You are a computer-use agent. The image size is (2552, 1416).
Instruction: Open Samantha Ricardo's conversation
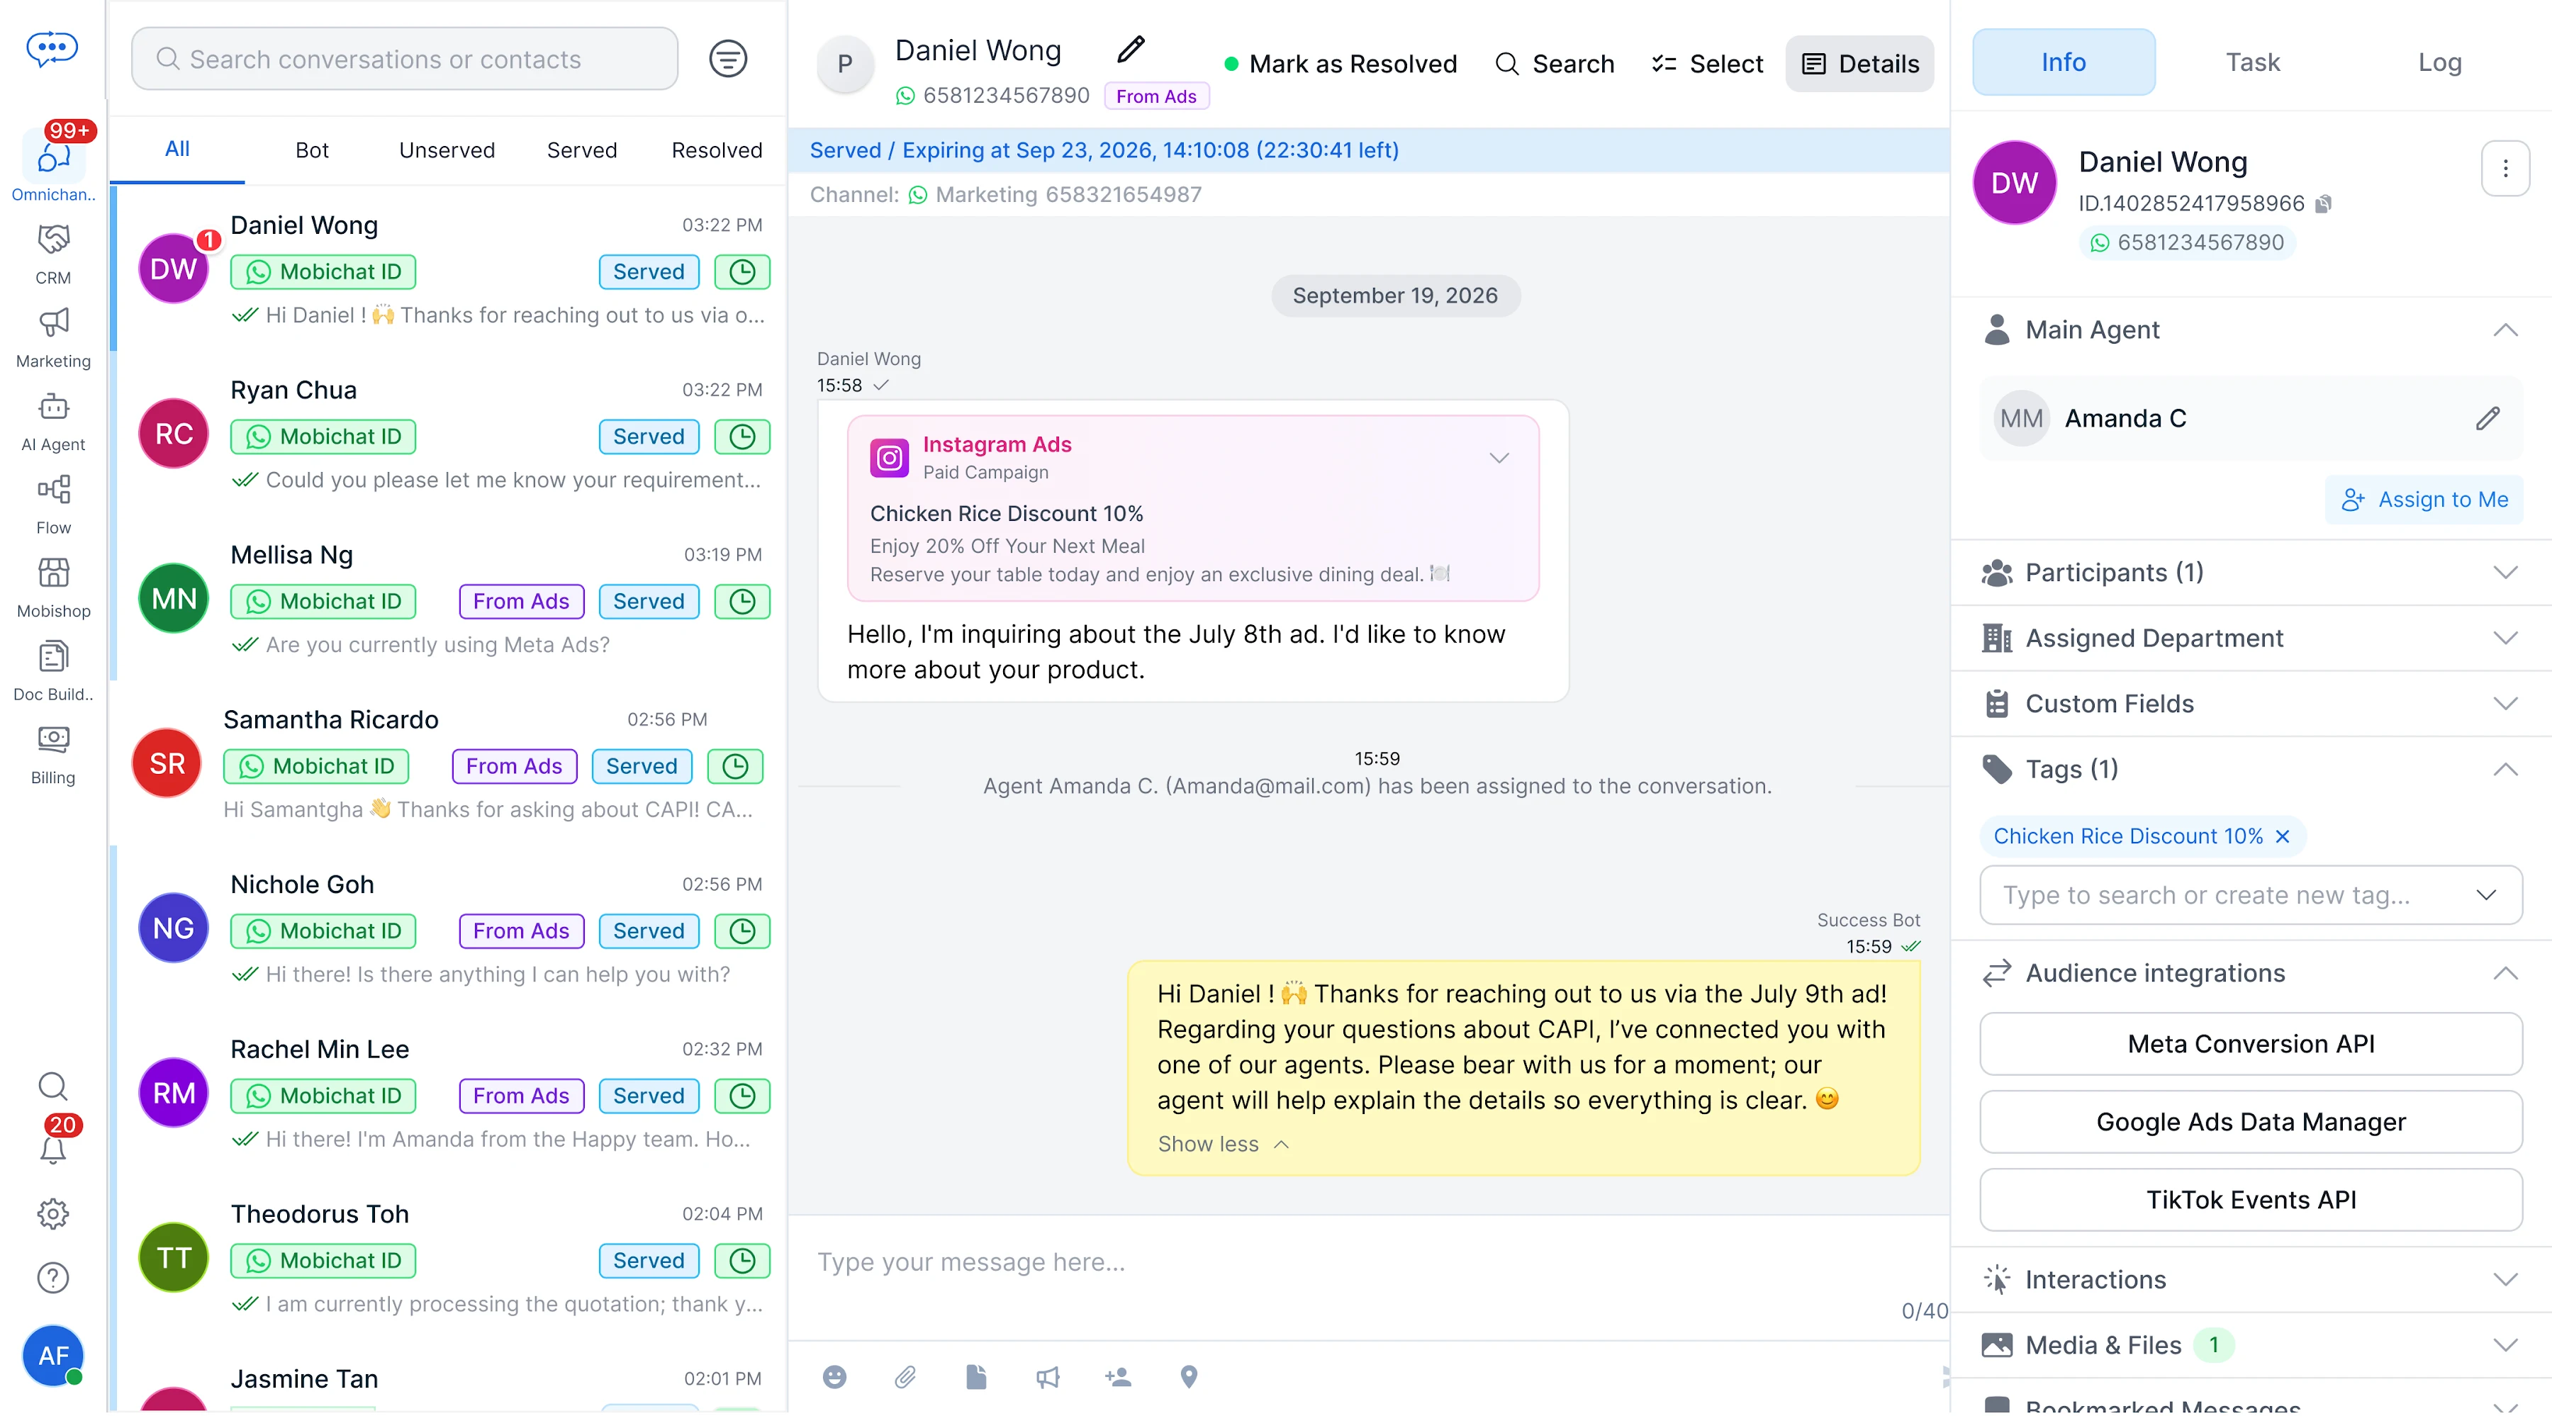(448, 763)
